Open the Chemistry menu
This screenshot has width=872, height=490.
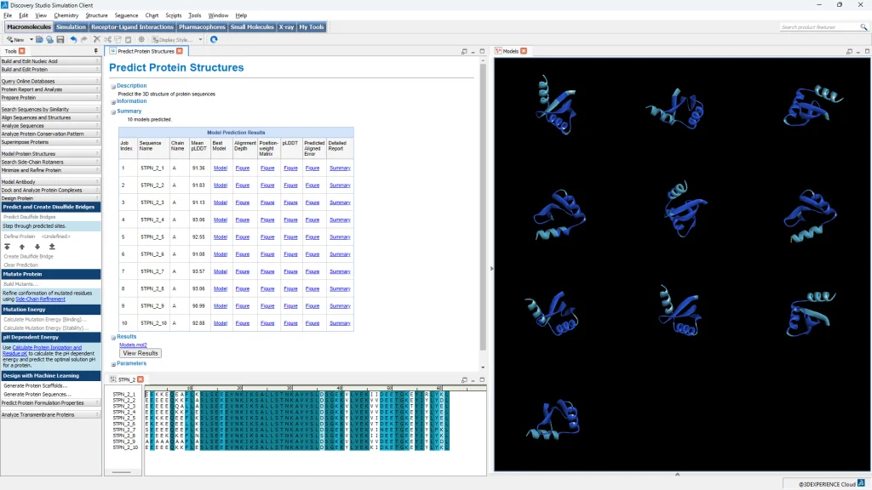click(66, 15)
